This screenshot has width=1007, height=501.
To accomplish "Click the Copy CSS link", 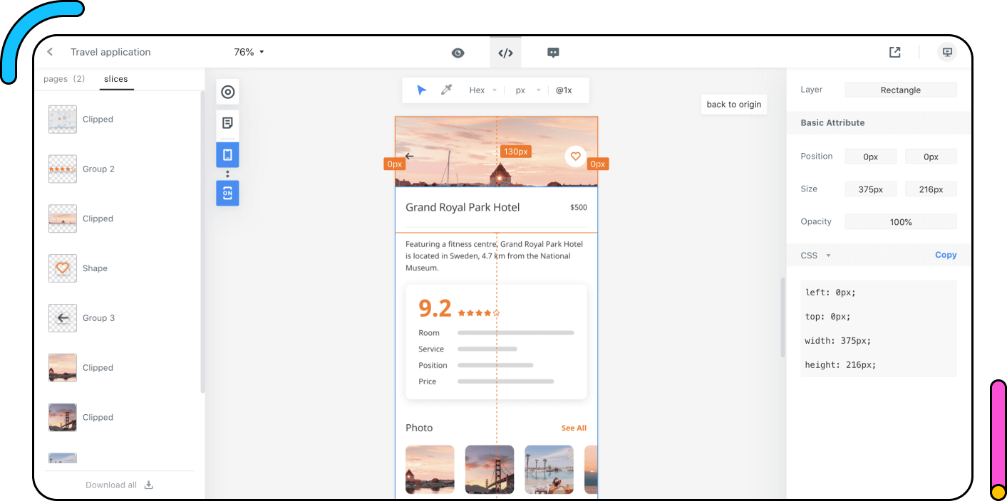I will (x=945, y=255).
